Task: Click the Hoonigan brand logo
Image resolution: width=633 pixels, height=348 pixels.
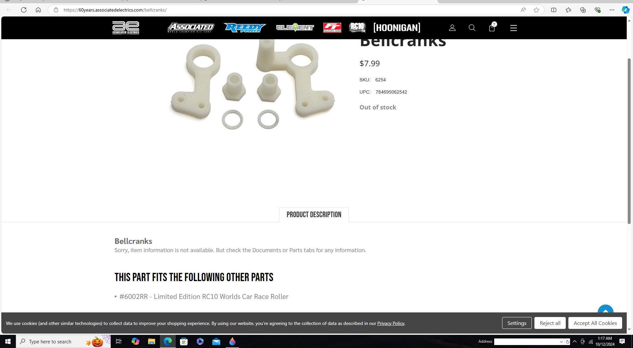Action: [397, 28]
